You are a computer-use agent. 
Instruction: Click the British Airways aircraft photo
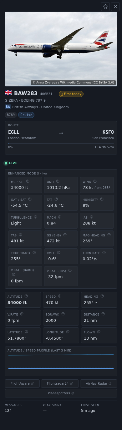point(61,49)
